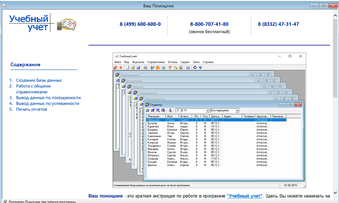Click the blue question mark help icon
339x203 pixels.
coord(200,67)
